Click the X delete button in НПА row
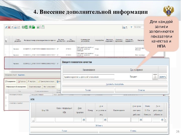 [x=165, y=120]
